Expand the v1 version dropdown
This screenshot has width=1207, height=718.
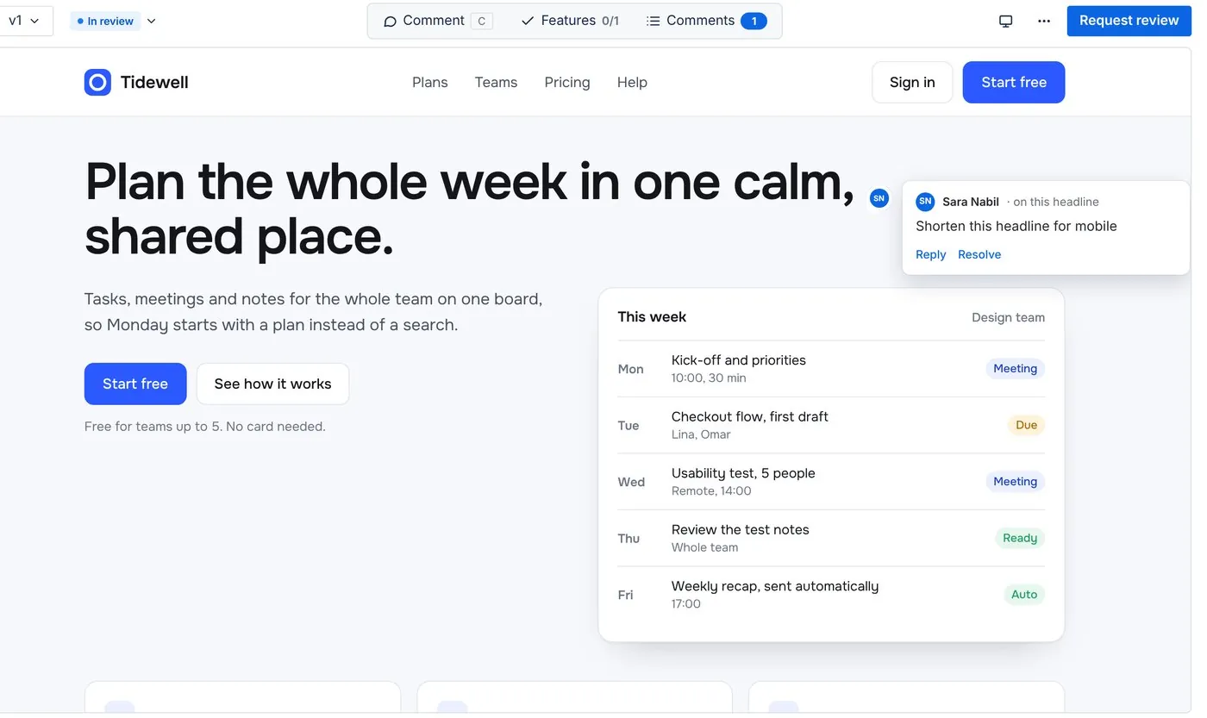24,21
